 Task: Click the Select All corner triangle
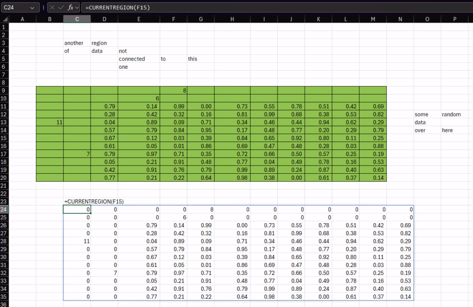(x=5, y=19)
